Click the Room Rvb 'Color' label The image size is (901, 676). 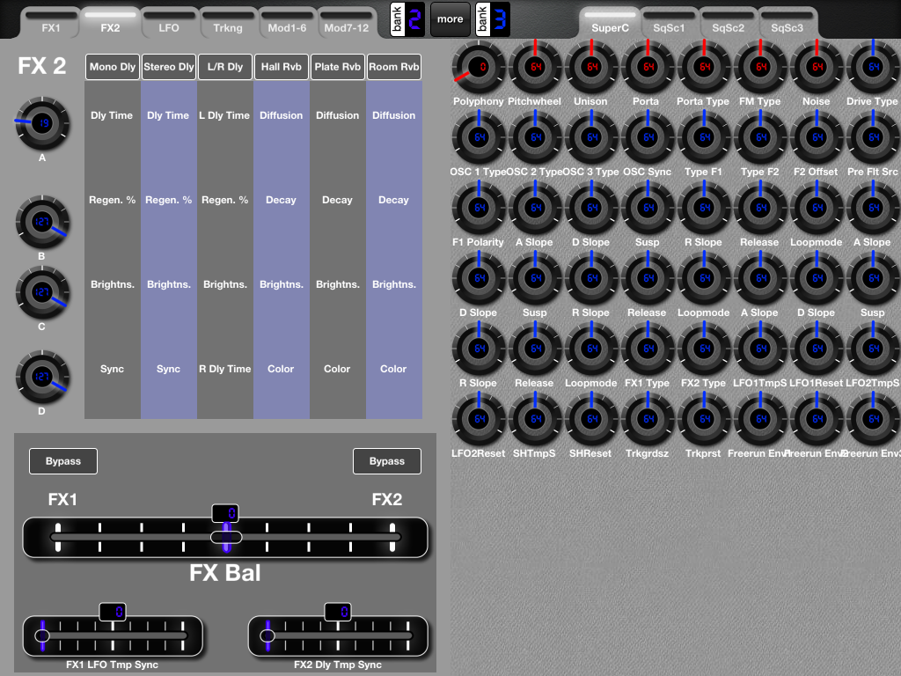393,369
